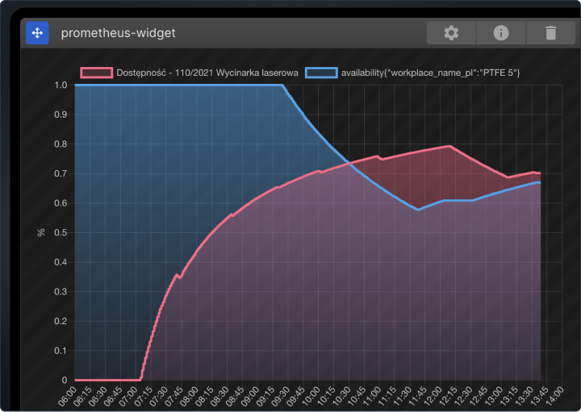This screenshot has height=412, width=581.
Task: Click the prometheus-widget title text
Action: (118, 33)
